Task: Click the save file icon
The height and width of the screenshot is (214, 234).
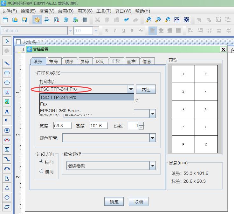Action: 24,20
